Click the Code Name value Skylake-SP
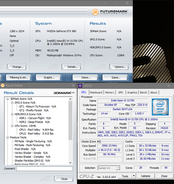This screenshot has width=174, height=184. pyautogui.click(x=110, y=105)
